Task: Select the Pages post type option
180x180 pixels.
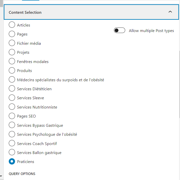Action: [12, 34]
